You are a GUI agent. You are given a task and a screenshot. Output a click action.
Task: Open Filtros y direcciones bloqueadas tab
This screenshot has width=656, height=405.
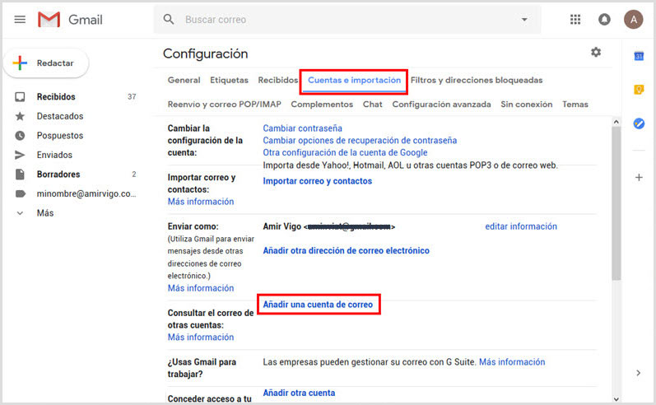(x=476, y=80)
